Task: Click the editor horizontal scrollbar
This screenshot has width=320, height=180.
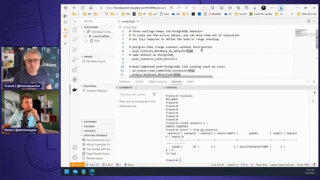Action: (171, 76)
